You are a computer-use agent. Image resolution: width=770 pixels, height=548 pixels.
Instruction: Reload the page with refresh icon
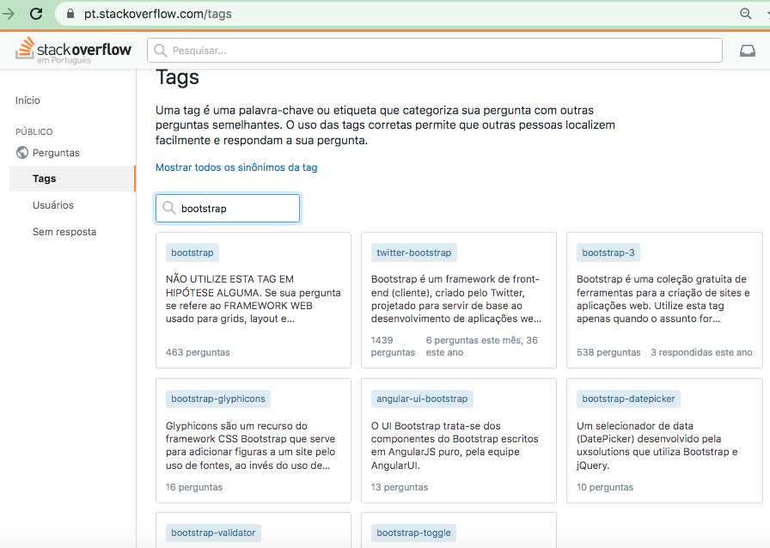tap(36, 13)
